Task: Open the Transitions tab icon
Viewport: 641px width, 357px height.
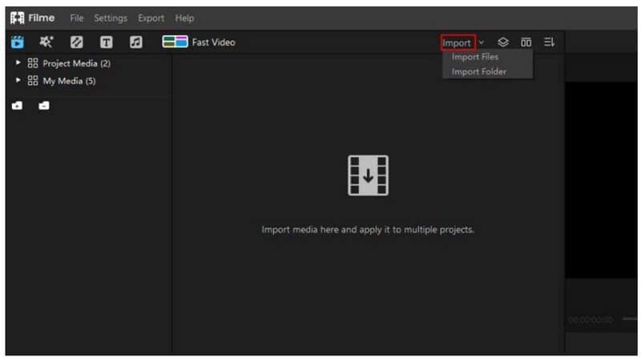Action: coord(76,42)
